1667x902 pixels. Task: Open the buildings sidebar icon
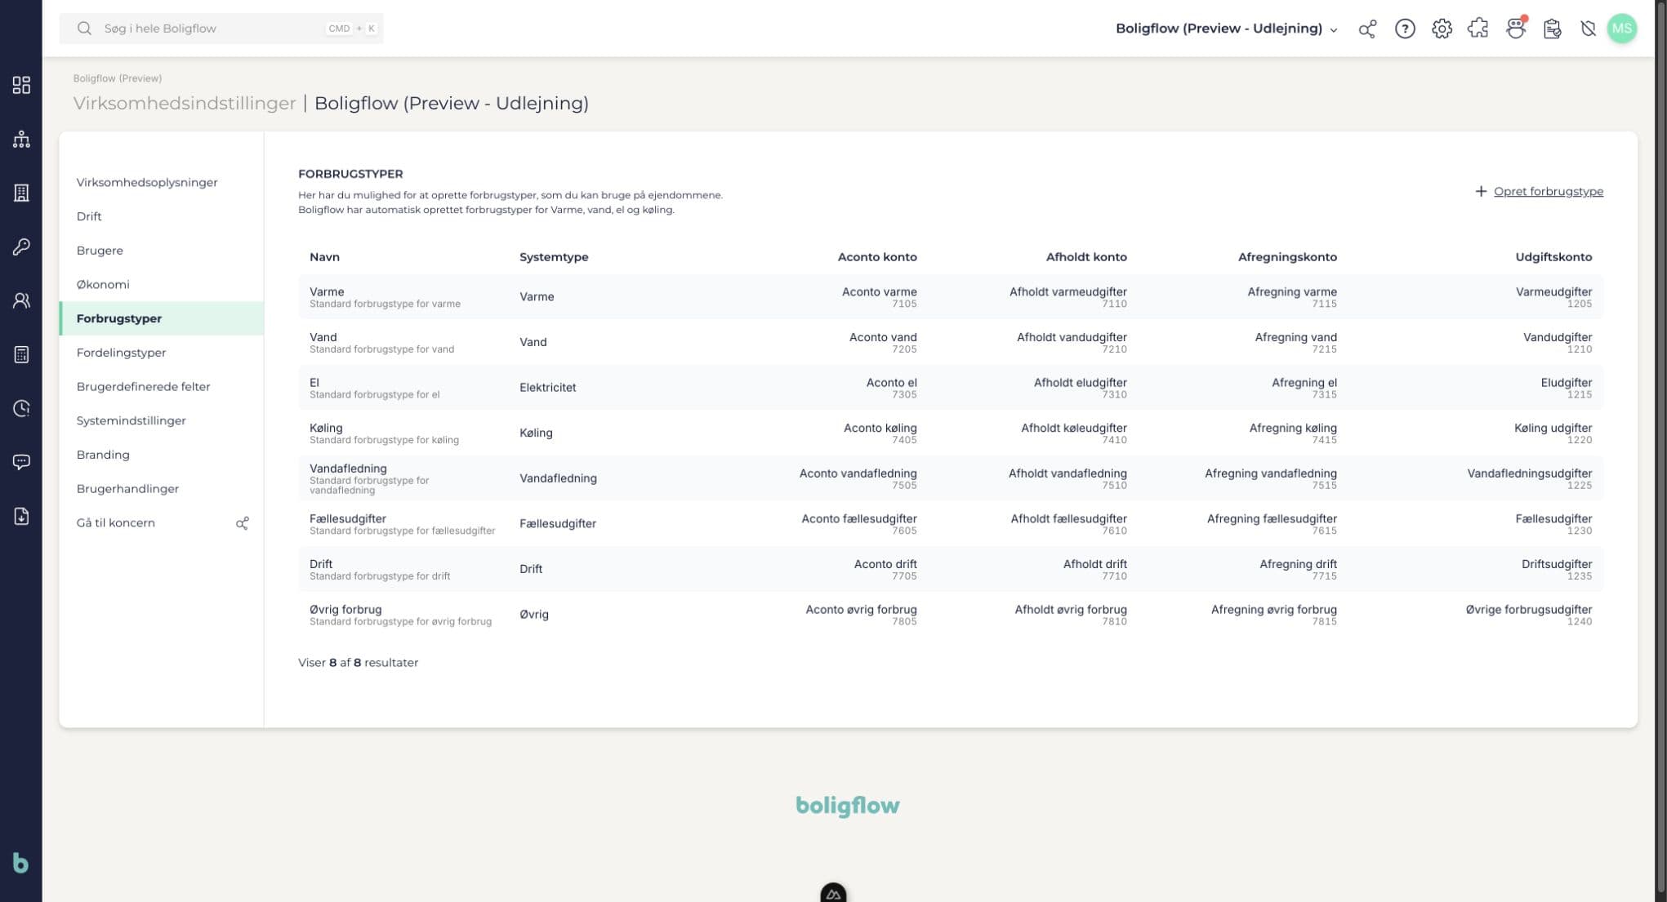21,193
